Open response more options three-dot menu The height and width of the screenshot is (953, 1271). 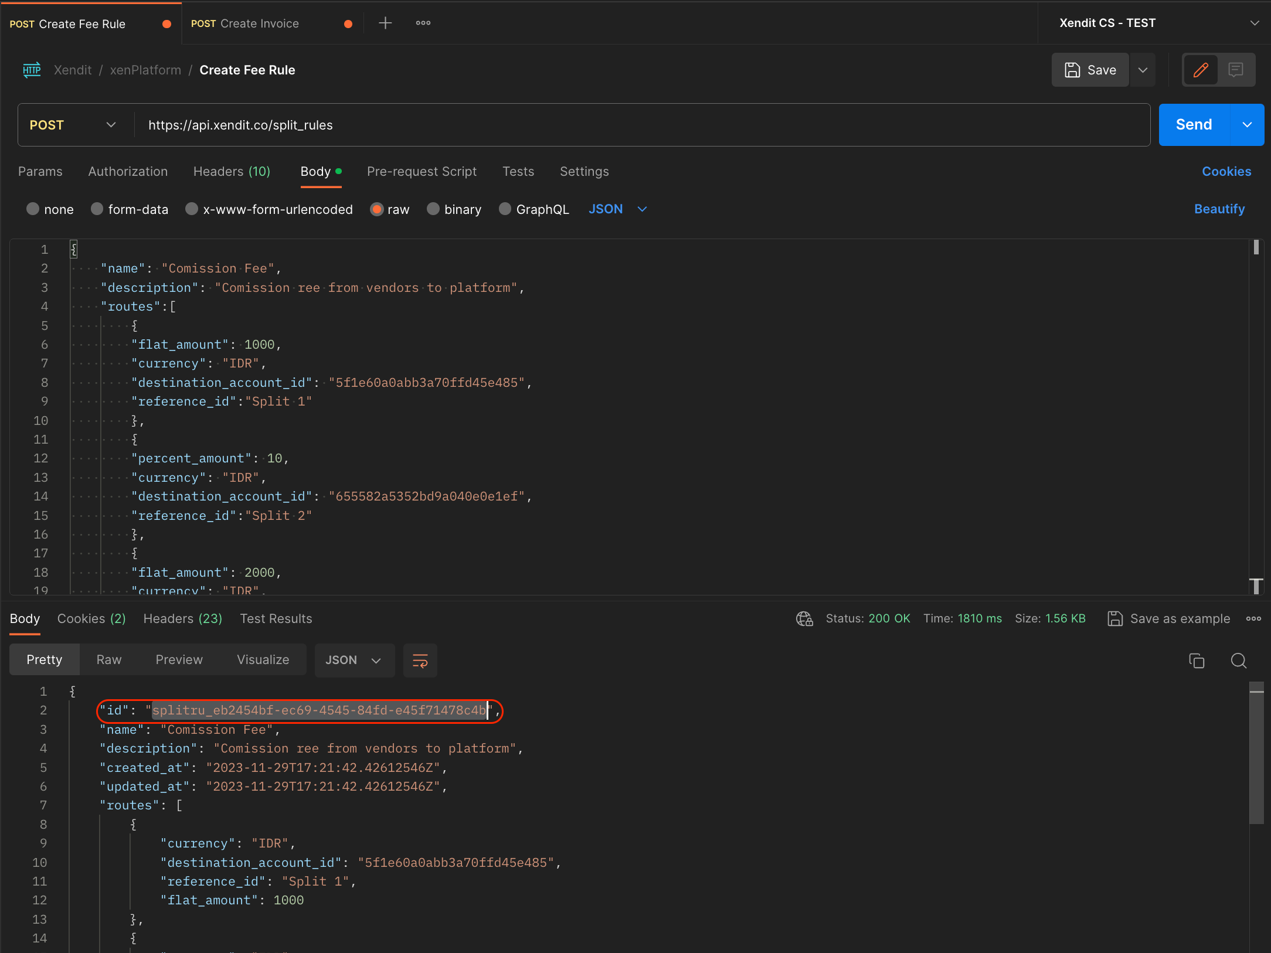click(1253, 618)
